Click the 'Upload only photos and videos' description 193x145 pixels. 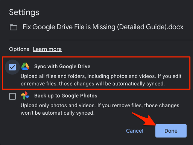[x=100, y=109]
